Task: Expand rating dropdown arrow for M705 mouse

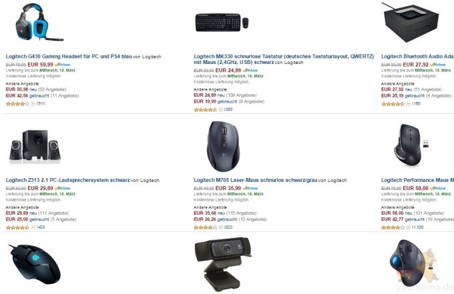Action: [220, 227]
